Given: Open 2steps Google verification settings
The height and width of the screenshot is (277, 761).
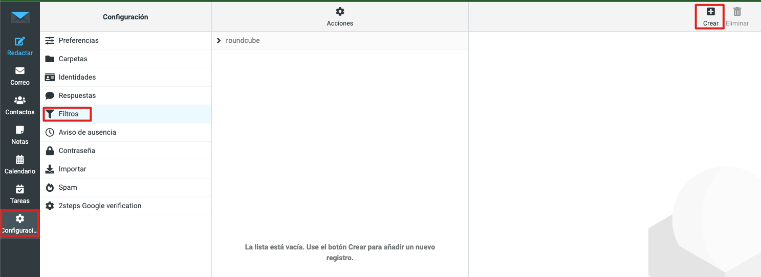Looking at the screenshot, I should click(100, 206).
